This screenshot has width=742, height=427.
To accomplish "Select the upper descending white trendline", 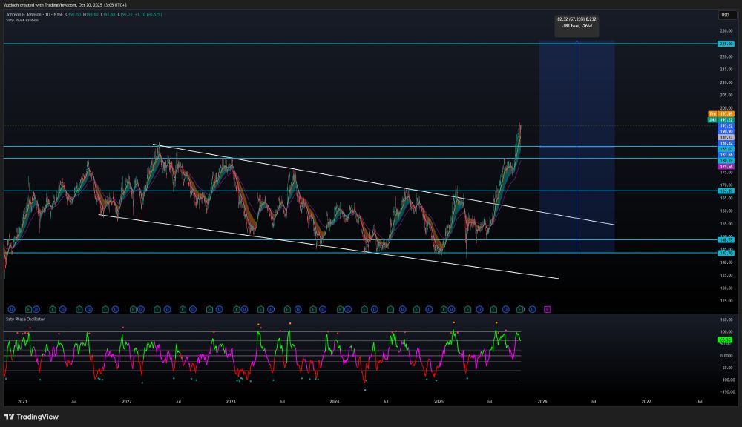I will coord(384,185).
